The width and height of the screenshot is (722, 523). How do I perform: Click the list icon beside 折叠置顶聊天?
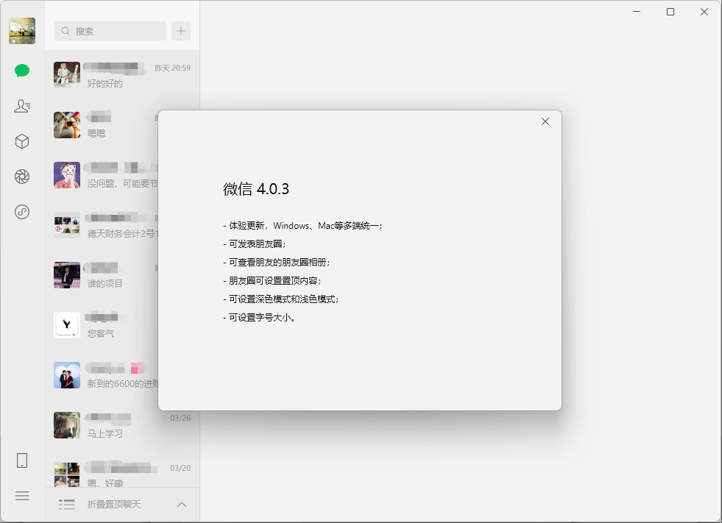coord(67,505)
